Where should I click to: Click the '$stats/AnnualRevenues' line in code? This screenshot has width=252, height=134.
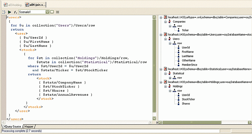click(66, 95)
